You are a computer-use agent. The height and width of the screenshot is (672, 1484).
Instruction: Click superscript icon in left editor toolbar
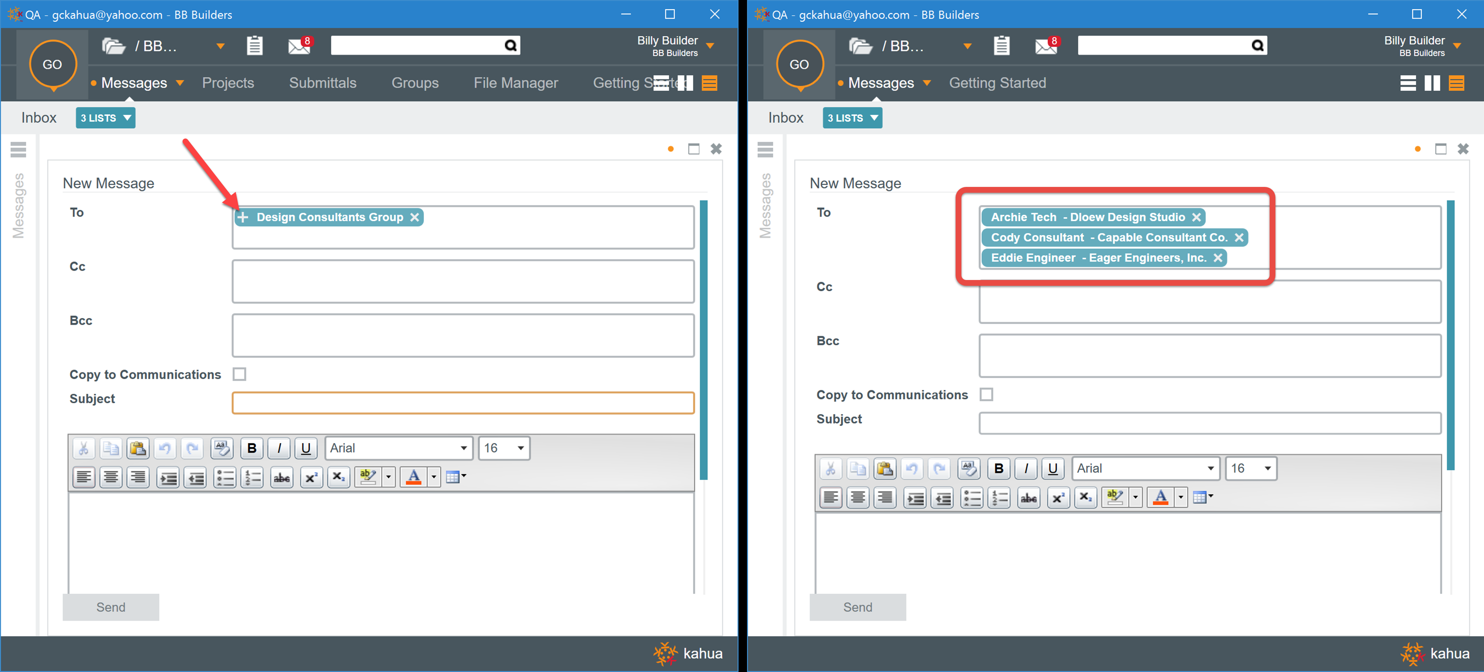tap(311, 478)
